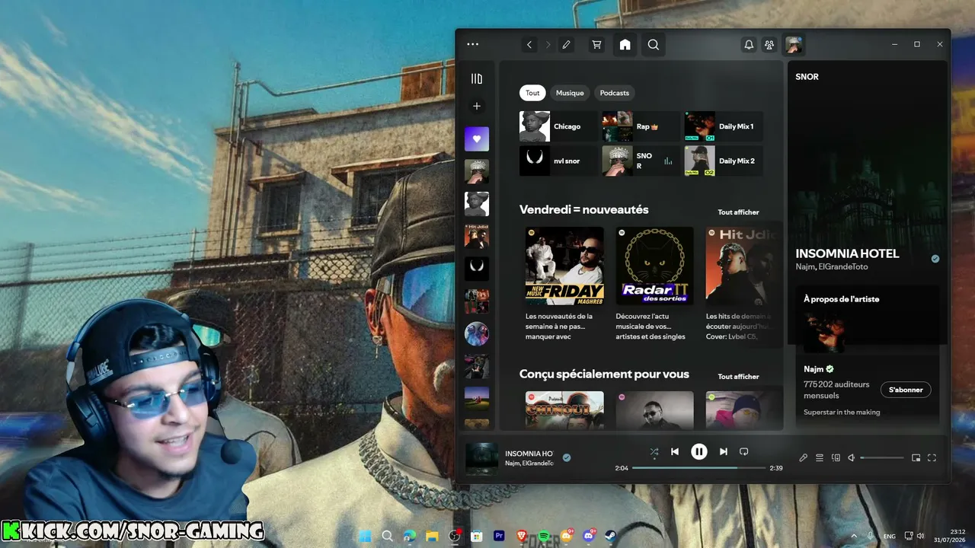This screenshot has width=975, height=548.
Task: Click the SNOR header in right panel
Action: [x=807, y=77]
